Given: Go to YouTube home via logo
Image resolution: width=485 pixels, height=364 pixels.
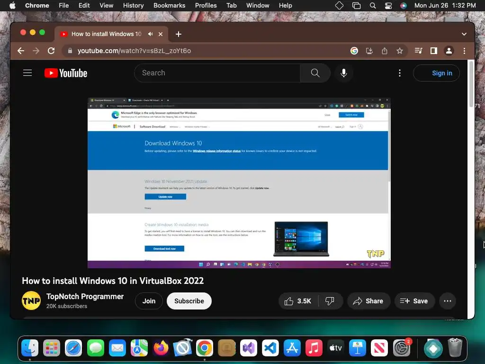Looking at the screenshot, I should [66, 73].
